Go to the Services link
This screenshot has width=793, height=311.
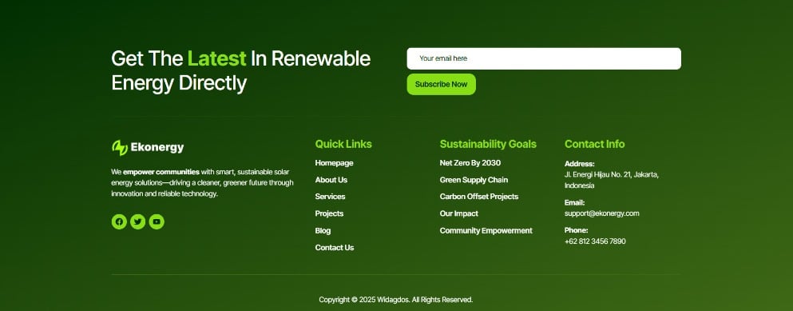[x=331, y=197]
